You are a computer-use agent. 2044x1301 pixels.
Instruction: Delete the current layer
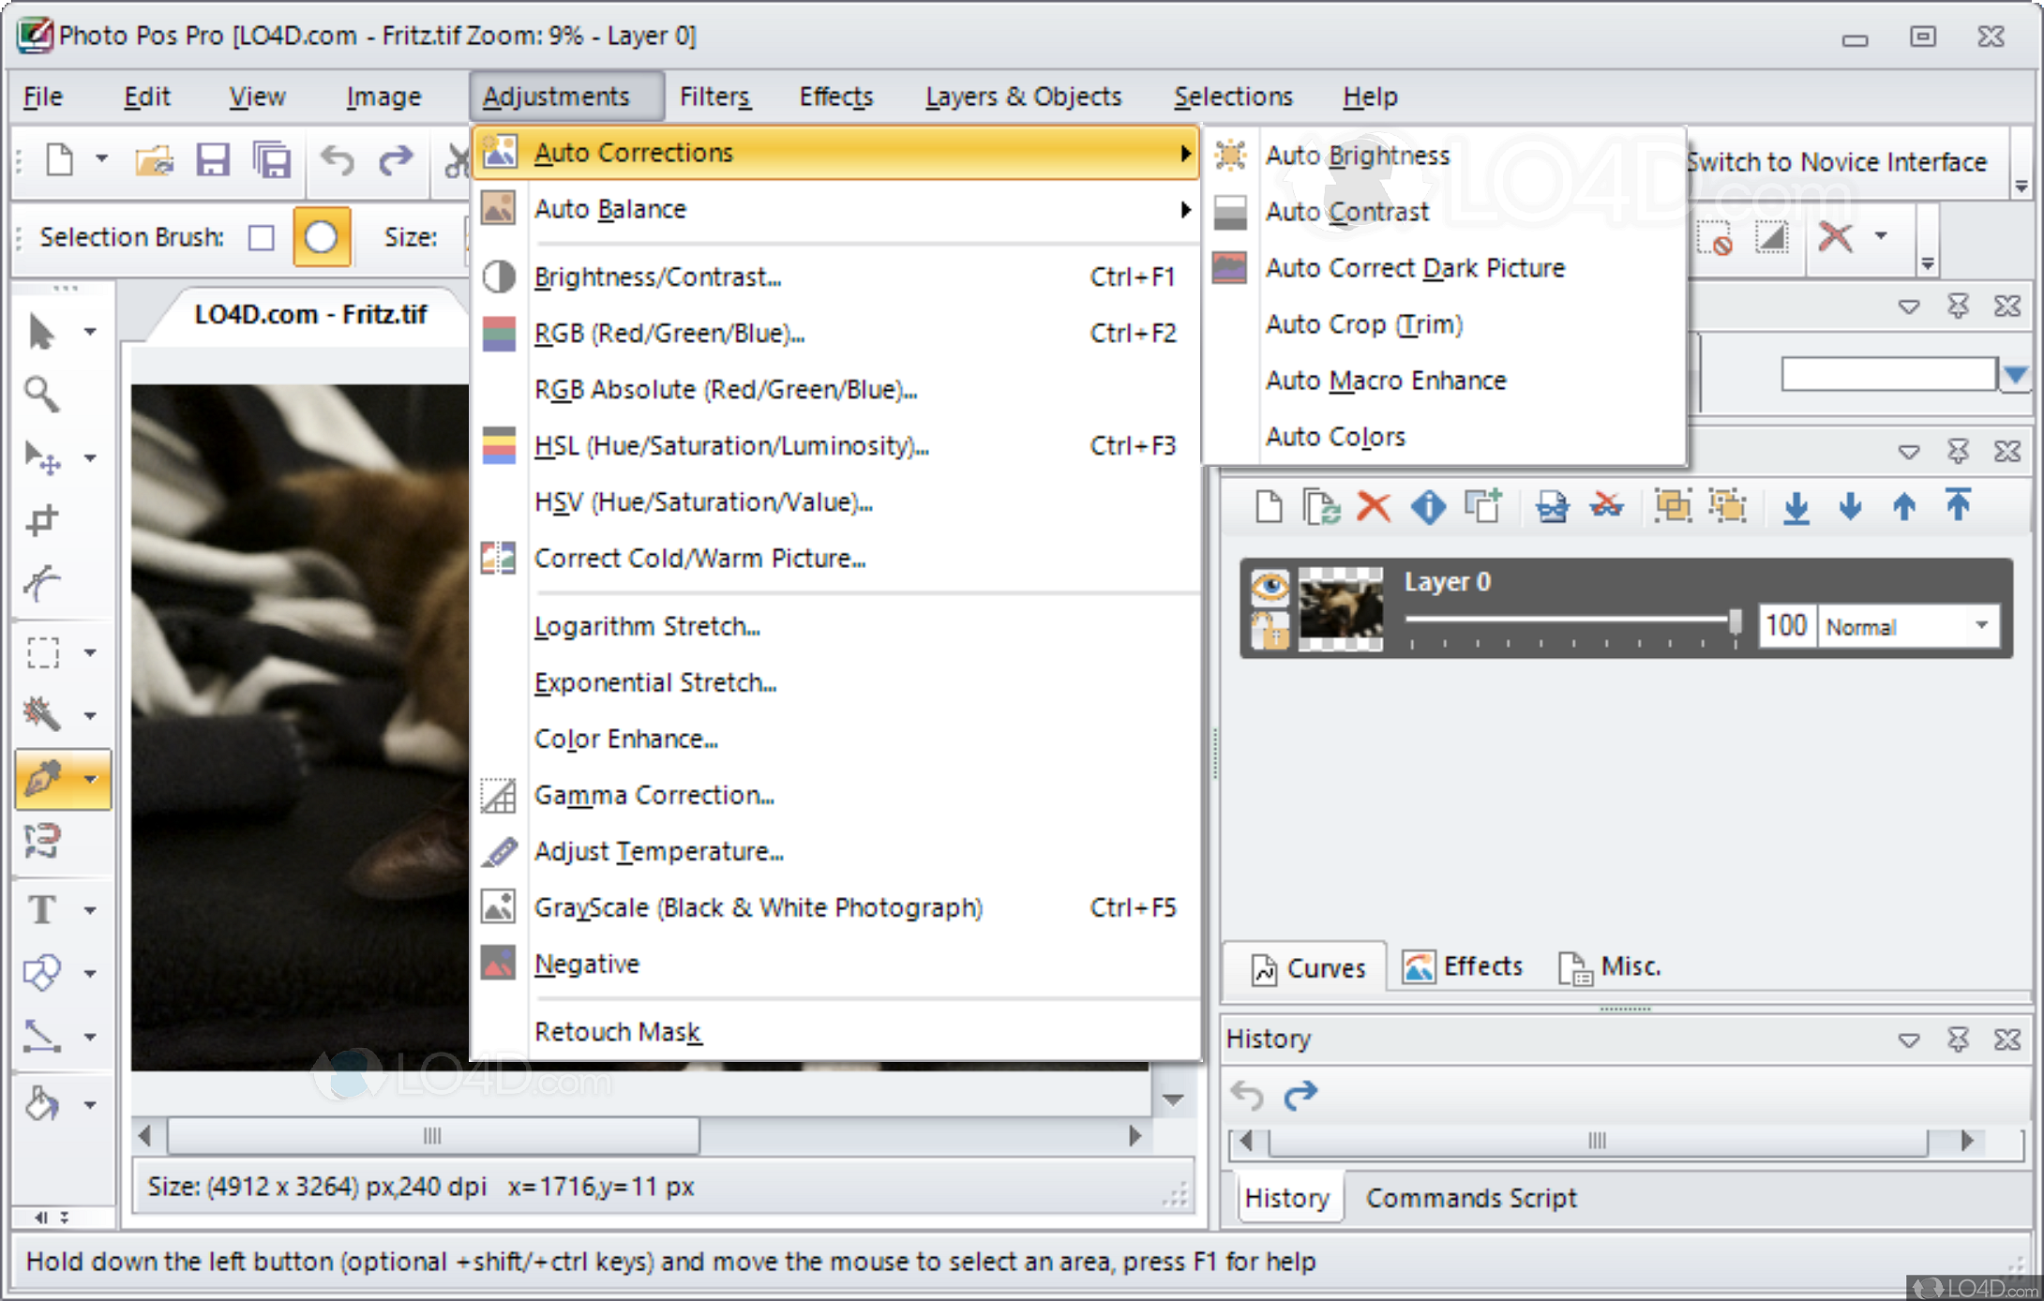(x=1375, y=506)
